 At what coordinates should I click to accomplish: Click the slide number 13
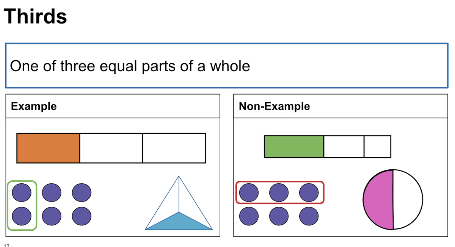click(x=7, y=245)
